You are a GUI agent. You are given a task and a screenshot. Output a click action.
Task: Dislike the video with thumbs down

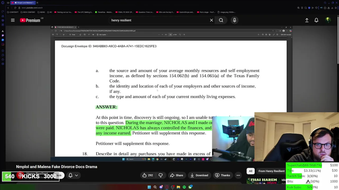pos(160,175)
